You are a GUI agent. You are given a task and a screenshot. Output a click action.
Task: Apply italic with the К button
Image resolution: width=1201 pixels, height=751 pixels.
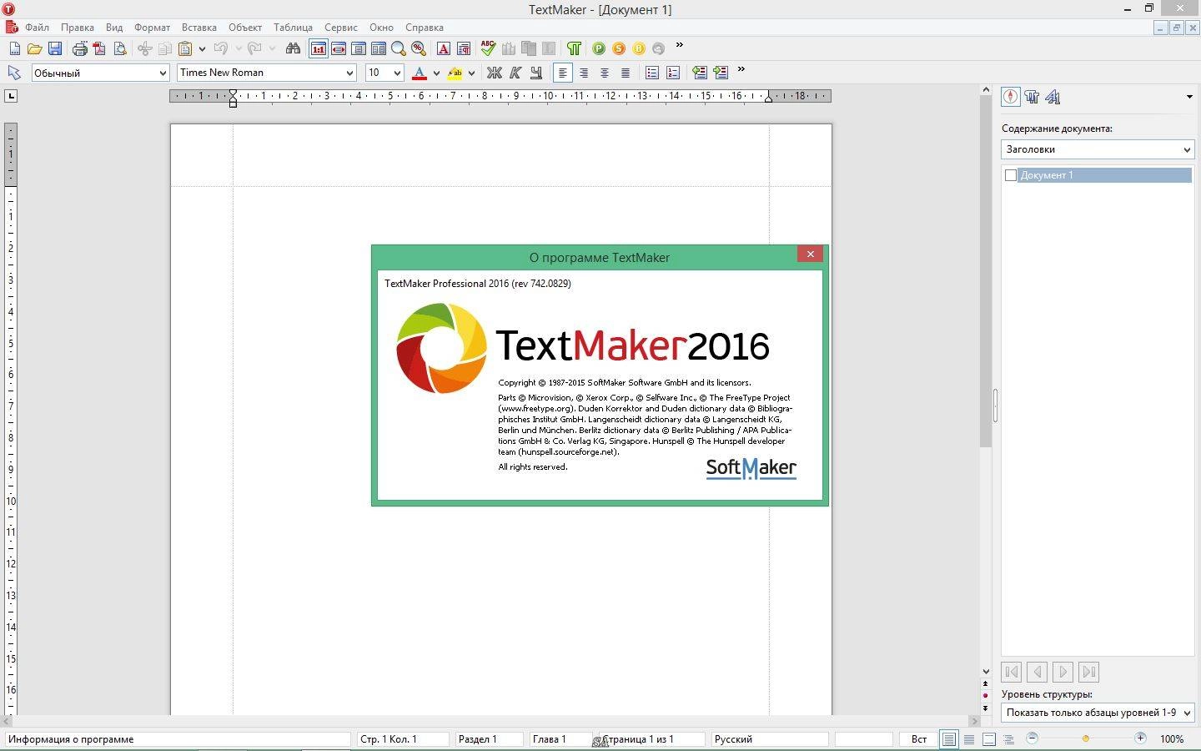(x=515, y=73)
